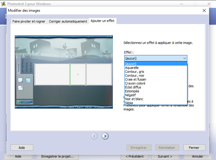Choose Crayon coloré effect
The height and width of the screenshot is (160, 216).
[156, 83]
